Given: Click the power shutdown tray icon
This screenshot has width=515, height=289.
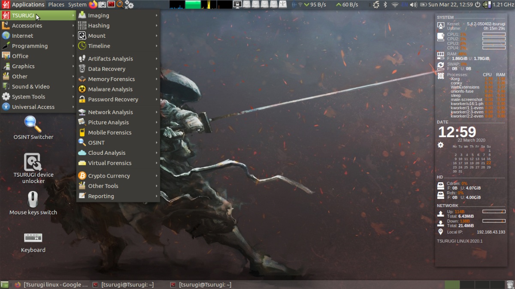Looking at the screenshot, I should coord(478,5).
